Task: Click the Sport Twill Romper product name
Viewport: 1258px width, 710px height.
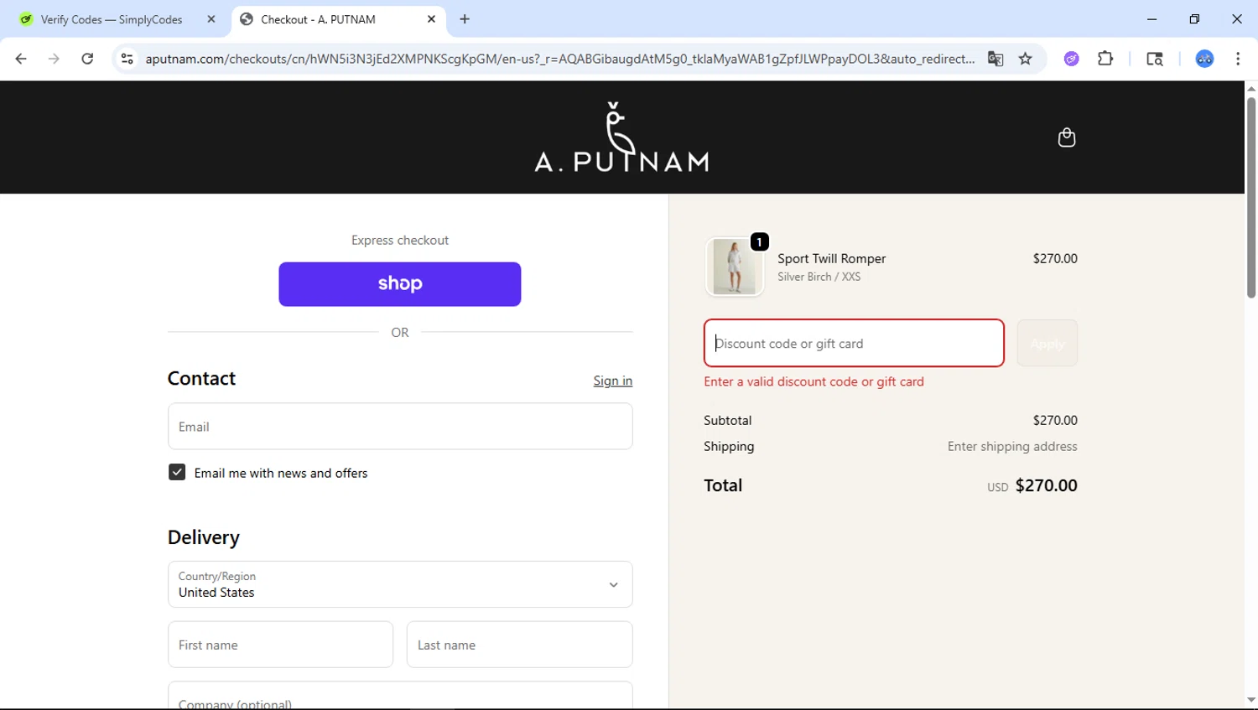Action: (831, 259)
